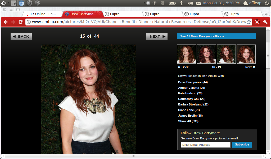
Task: Click the horizontal scrollbar left arrow
Action: 3,156
